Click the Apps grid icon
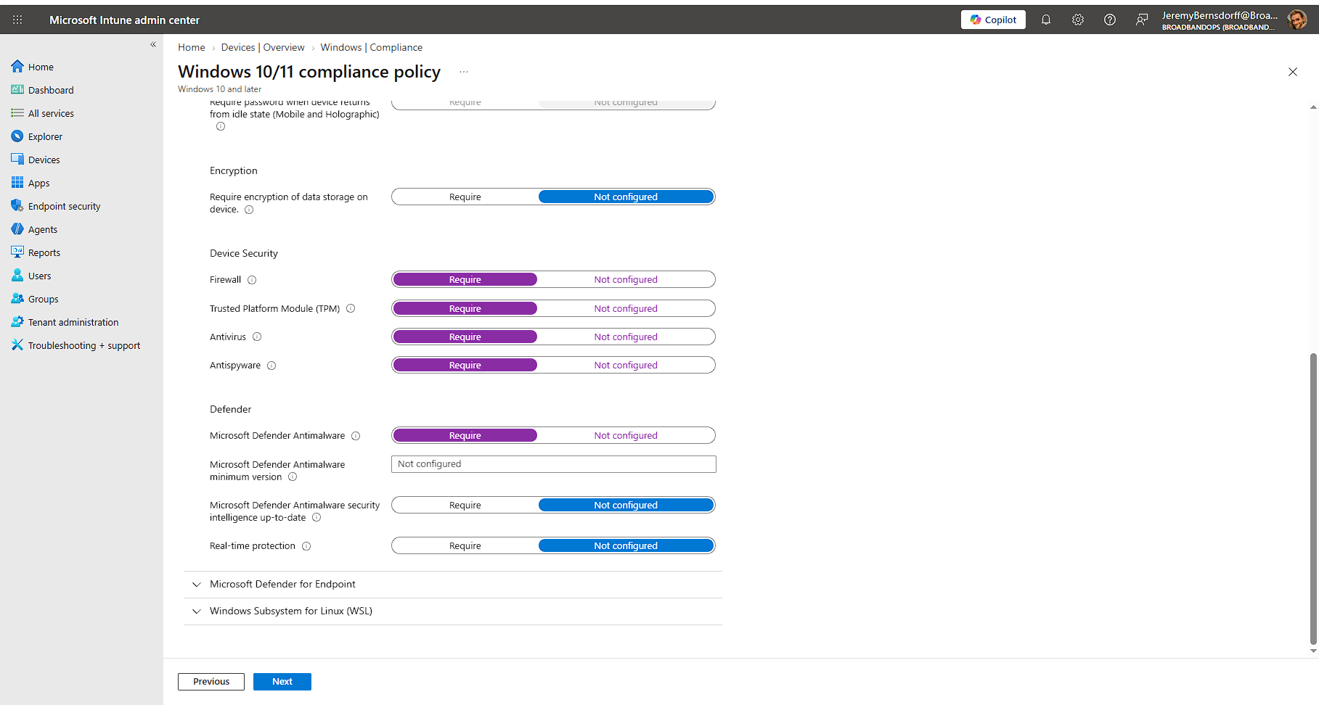This screenshot has width=1319, height=705. (17, 183)
